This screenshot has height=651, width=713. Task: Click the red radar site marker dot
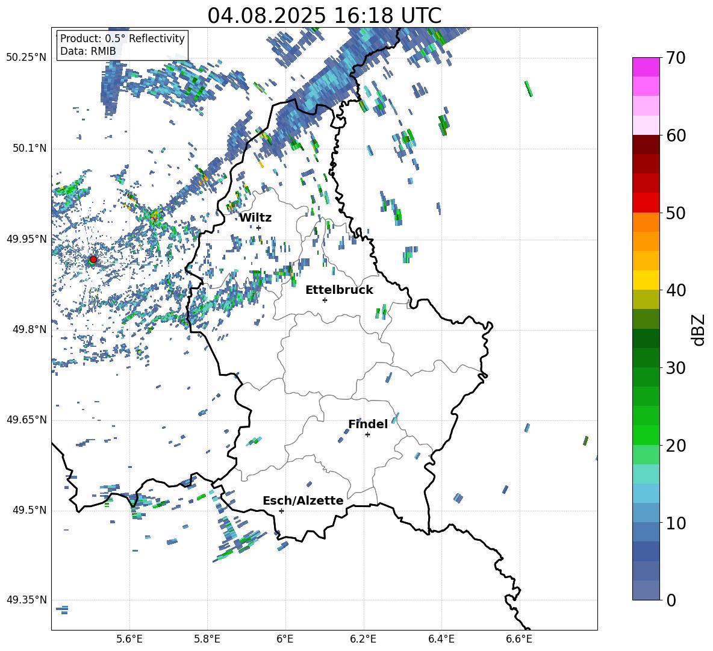tap(93, 260)
